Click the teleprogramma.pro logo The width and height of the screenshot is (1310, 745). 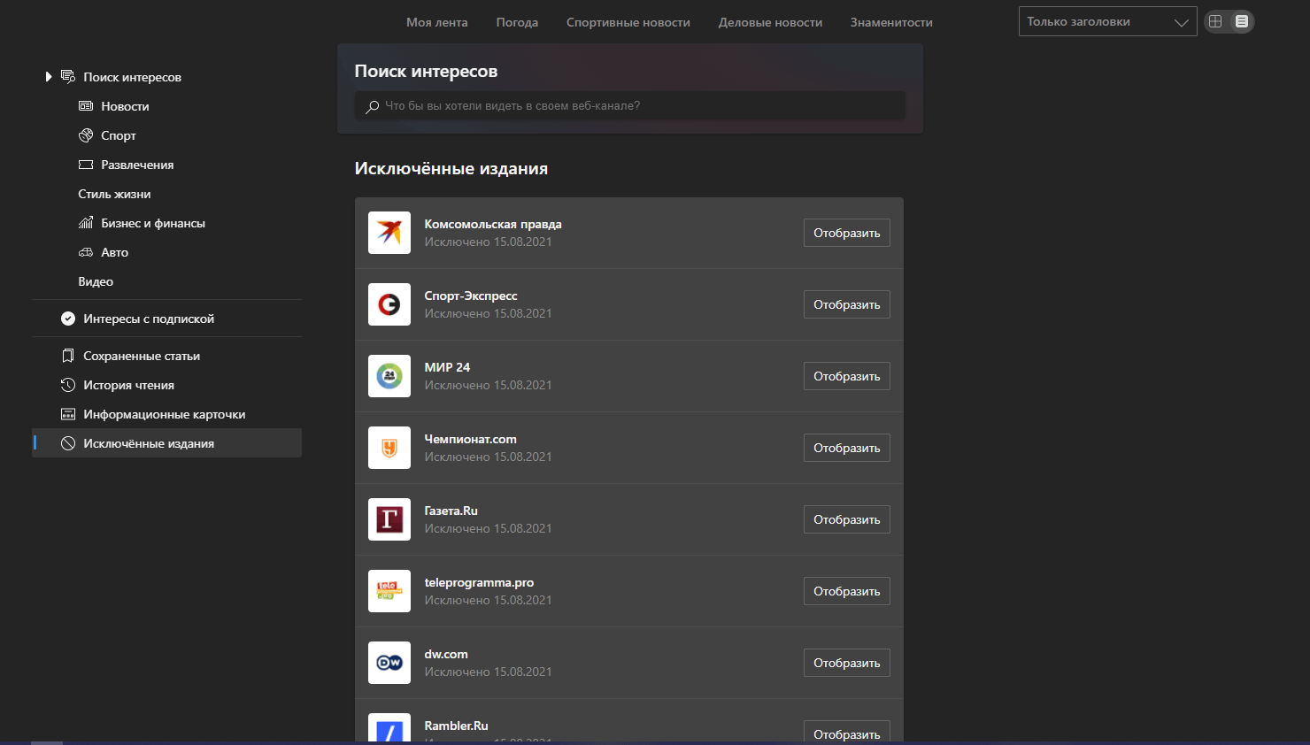(389, 591)
